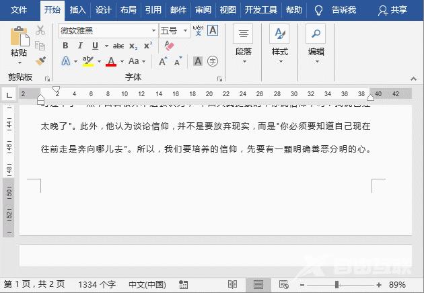Toggle strikethrough formatting
The width and height of the screenshot is (424, 293).
click(118, 46)
